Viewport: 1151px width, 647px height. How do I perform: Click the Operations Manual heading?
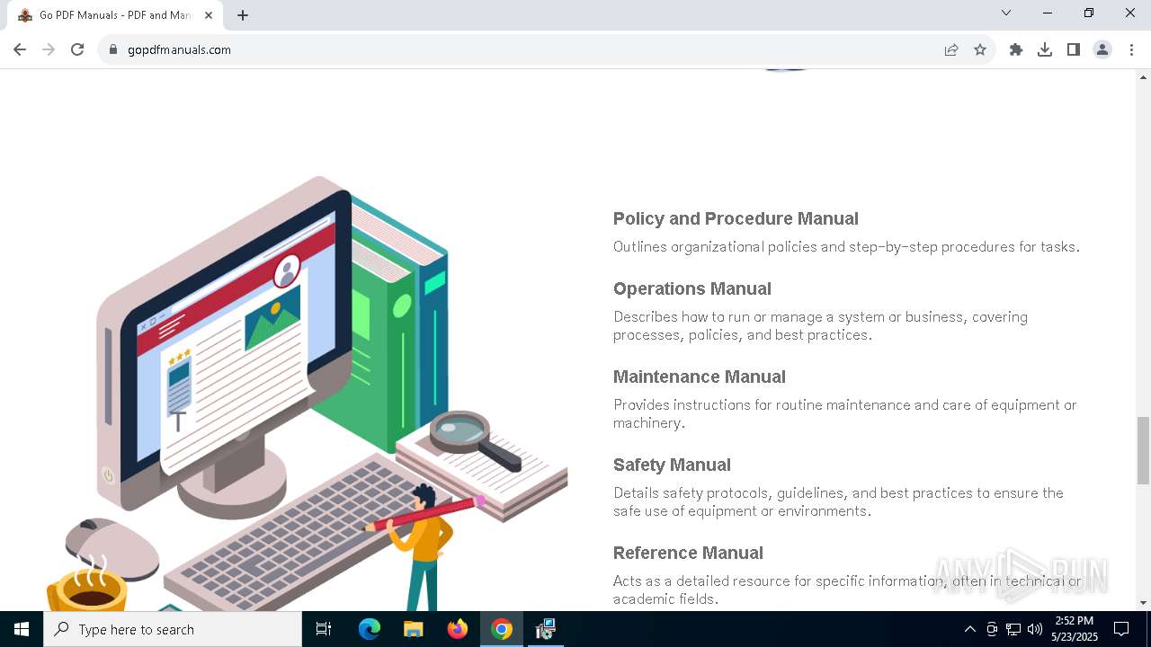pos(692,288)
